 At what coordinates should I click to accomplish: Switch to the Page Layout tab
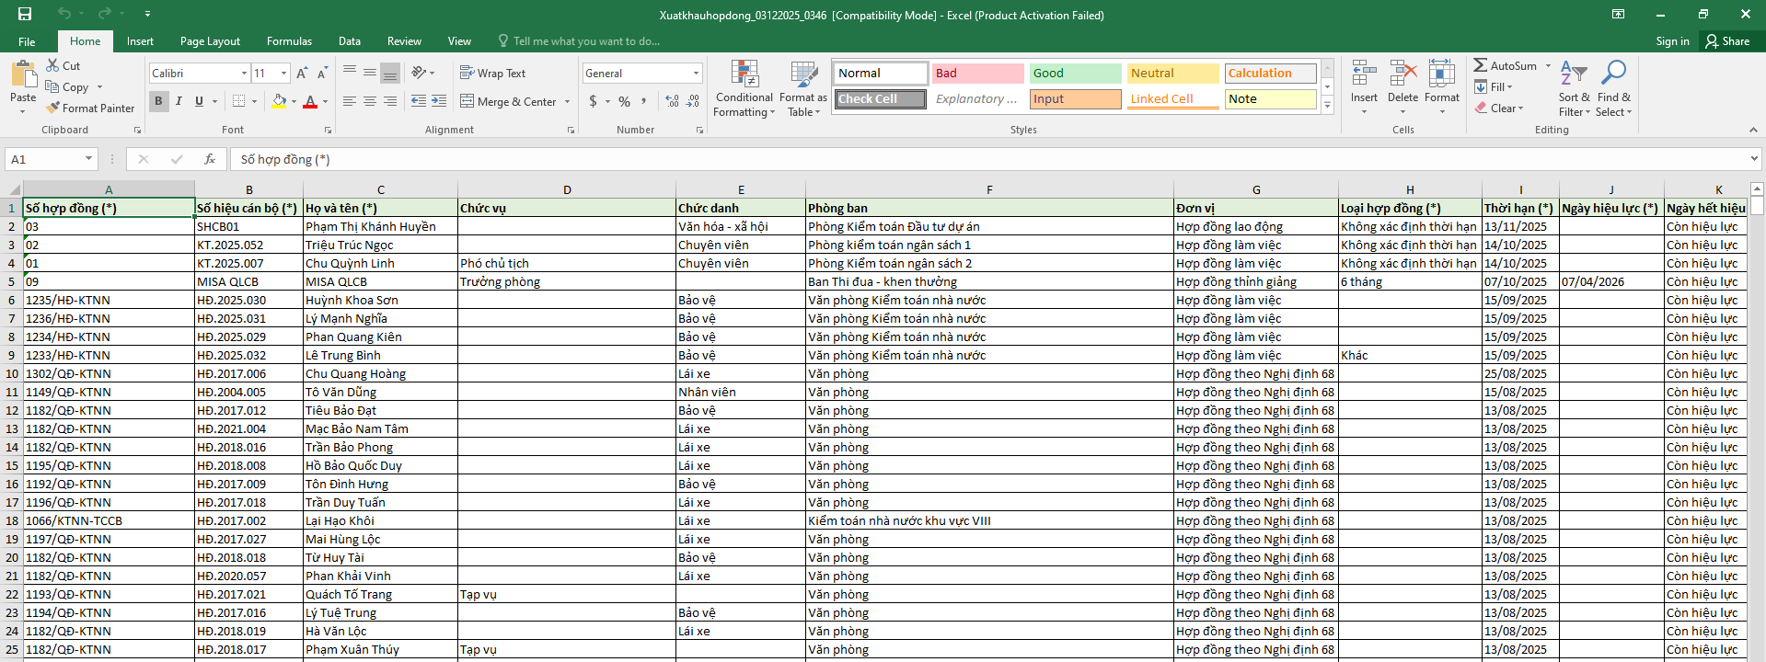[x=210, y=41]
